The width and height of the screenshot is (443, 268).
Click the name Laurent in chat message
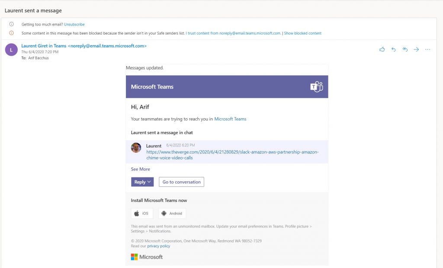[x=154, y=146]
